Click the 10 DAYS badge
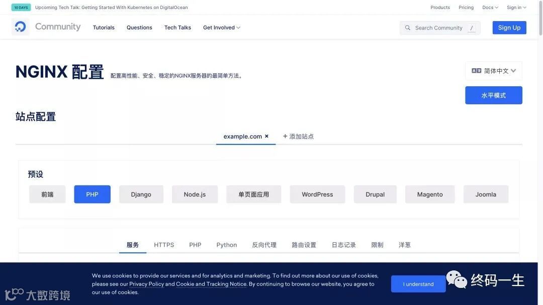Screen dimensions: 543x305 pyautogui.click(x=21, y=7)
